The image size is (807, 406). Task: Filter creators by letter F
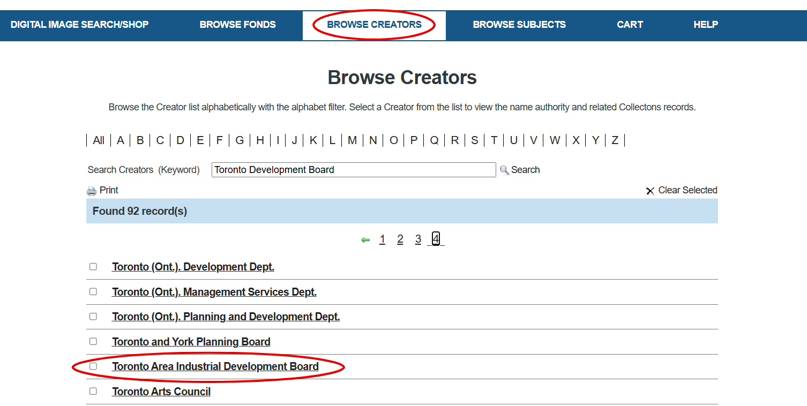pos(219,140)
